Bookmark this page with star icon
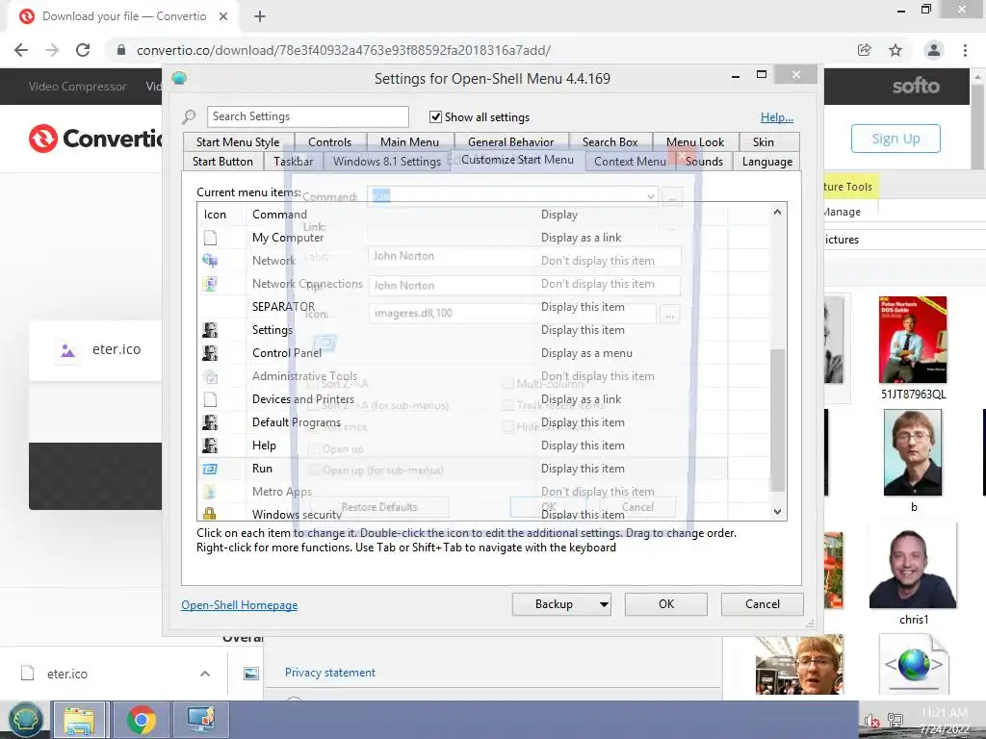This screenshot has height=739, width=986. [x=895, y=50]
